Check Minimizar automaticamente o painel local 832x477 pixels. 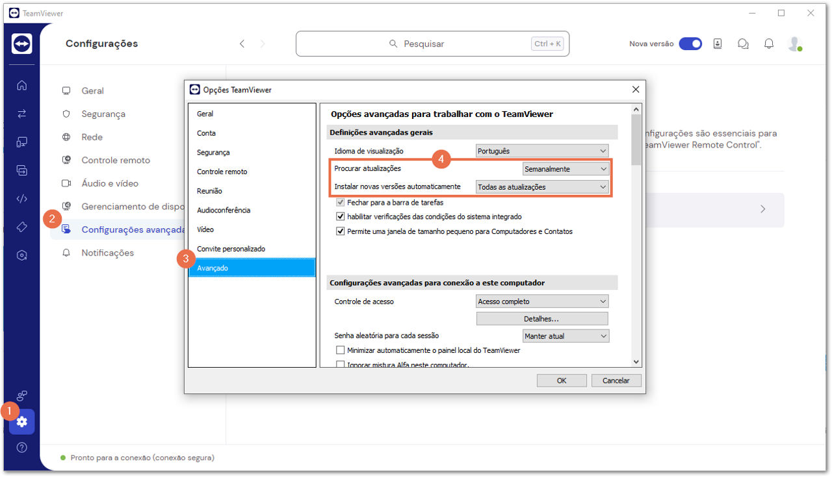(340, 350)
